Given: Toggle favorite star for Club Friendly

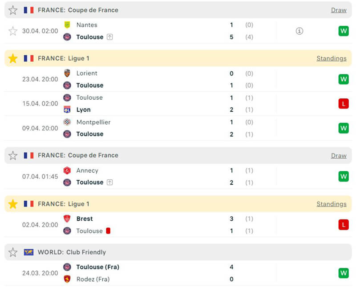Looking at the screenshot, I should [x=13, y=252].
